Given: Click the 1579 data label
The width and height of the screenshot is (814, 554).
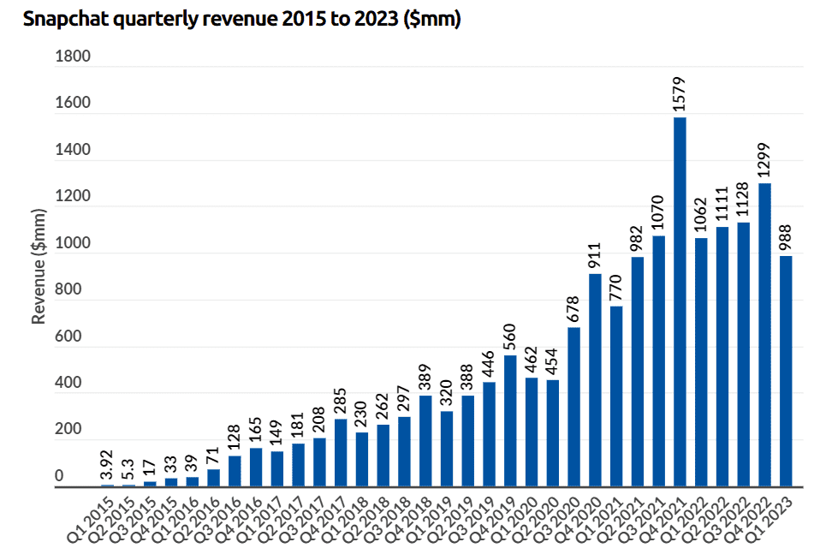Looking at the screenshot, I should tap(680, 92).
